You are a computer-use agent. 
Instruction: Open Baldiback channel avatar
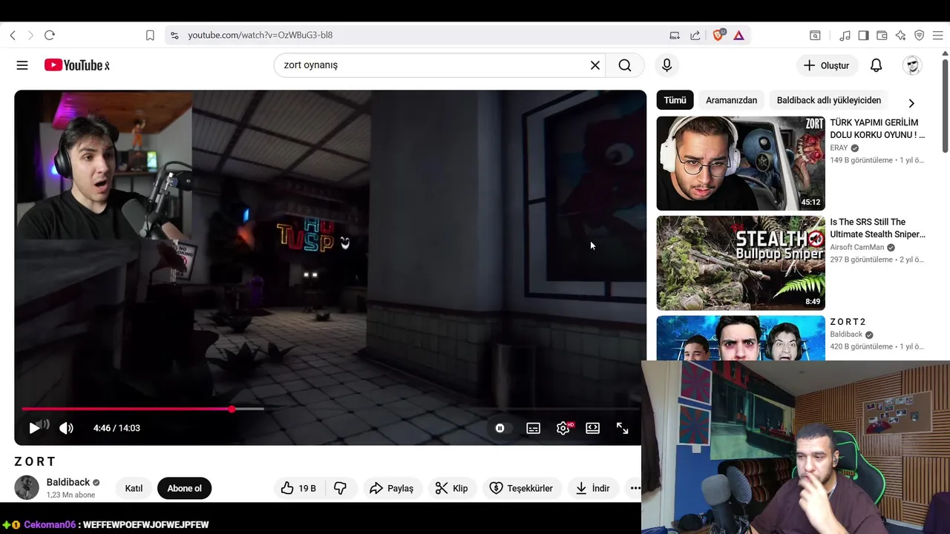pos(27,487)
